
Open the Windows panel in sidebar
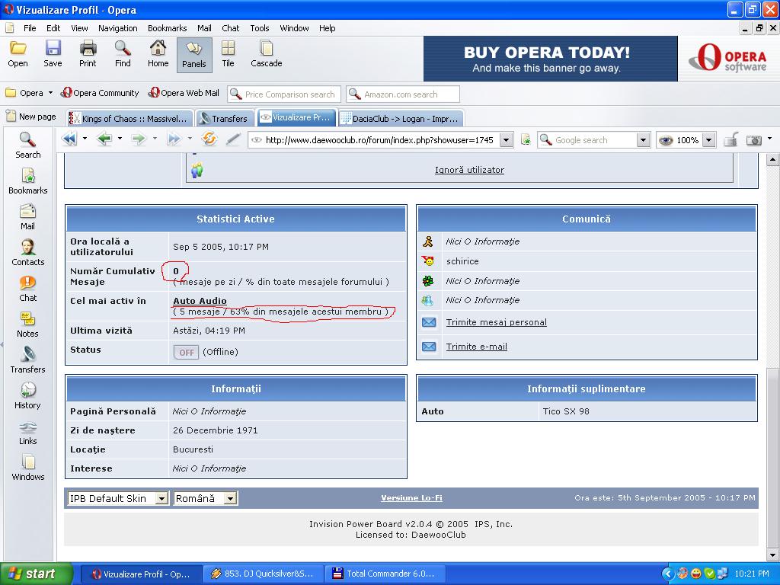pyautogui.click(x=28, y=468)
